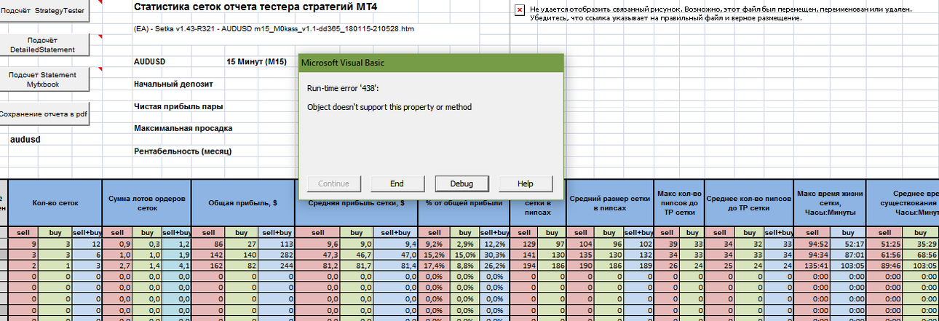Select the cell with value 244
Viewport: 939px width, 321px height.
tap(277, 265)
